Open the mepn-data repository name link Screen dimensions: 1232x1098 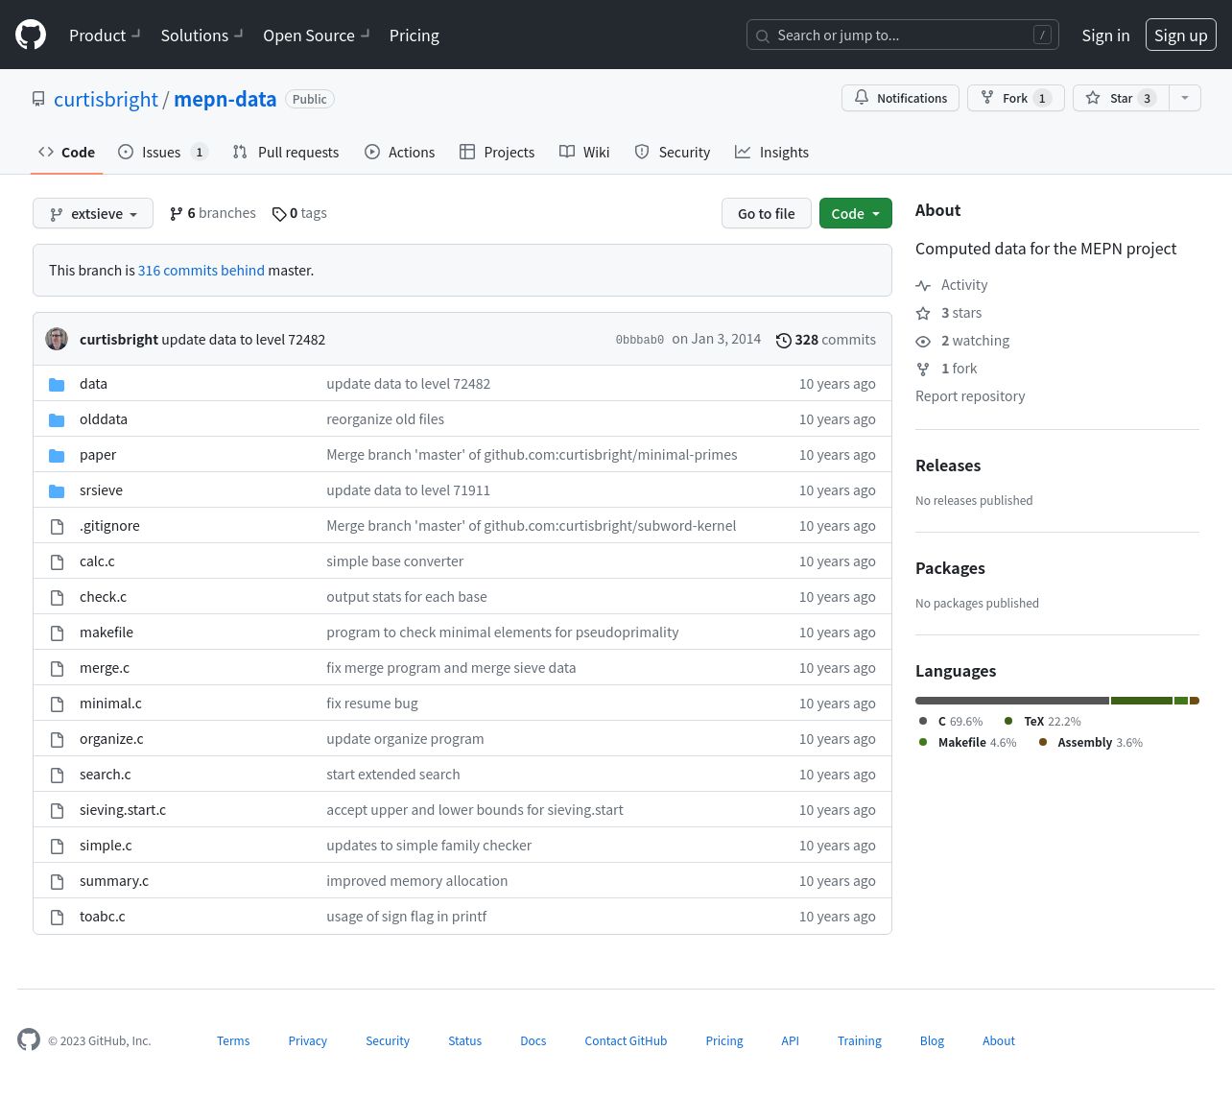click(225, 99)
